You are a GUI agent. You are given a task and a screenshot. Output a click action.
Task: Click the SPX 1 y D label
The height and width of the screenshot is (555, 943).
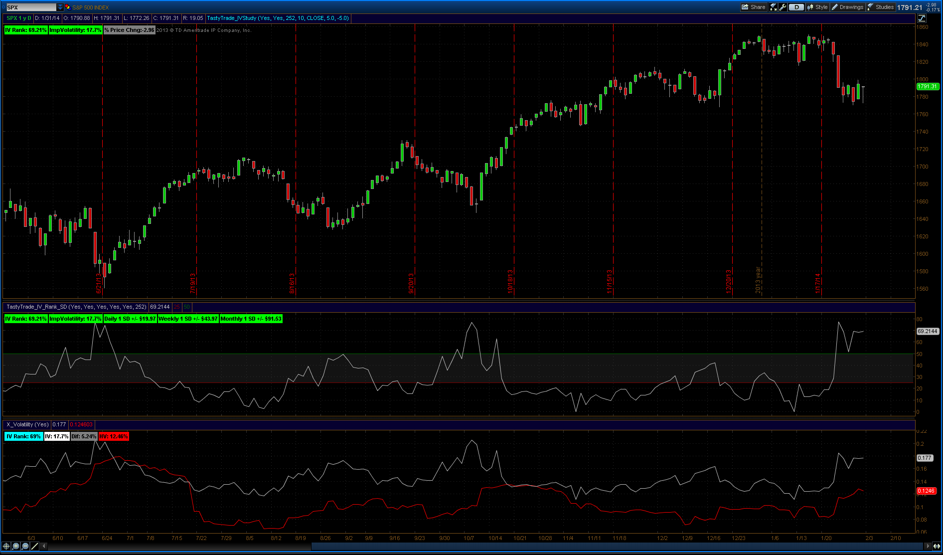19,18
